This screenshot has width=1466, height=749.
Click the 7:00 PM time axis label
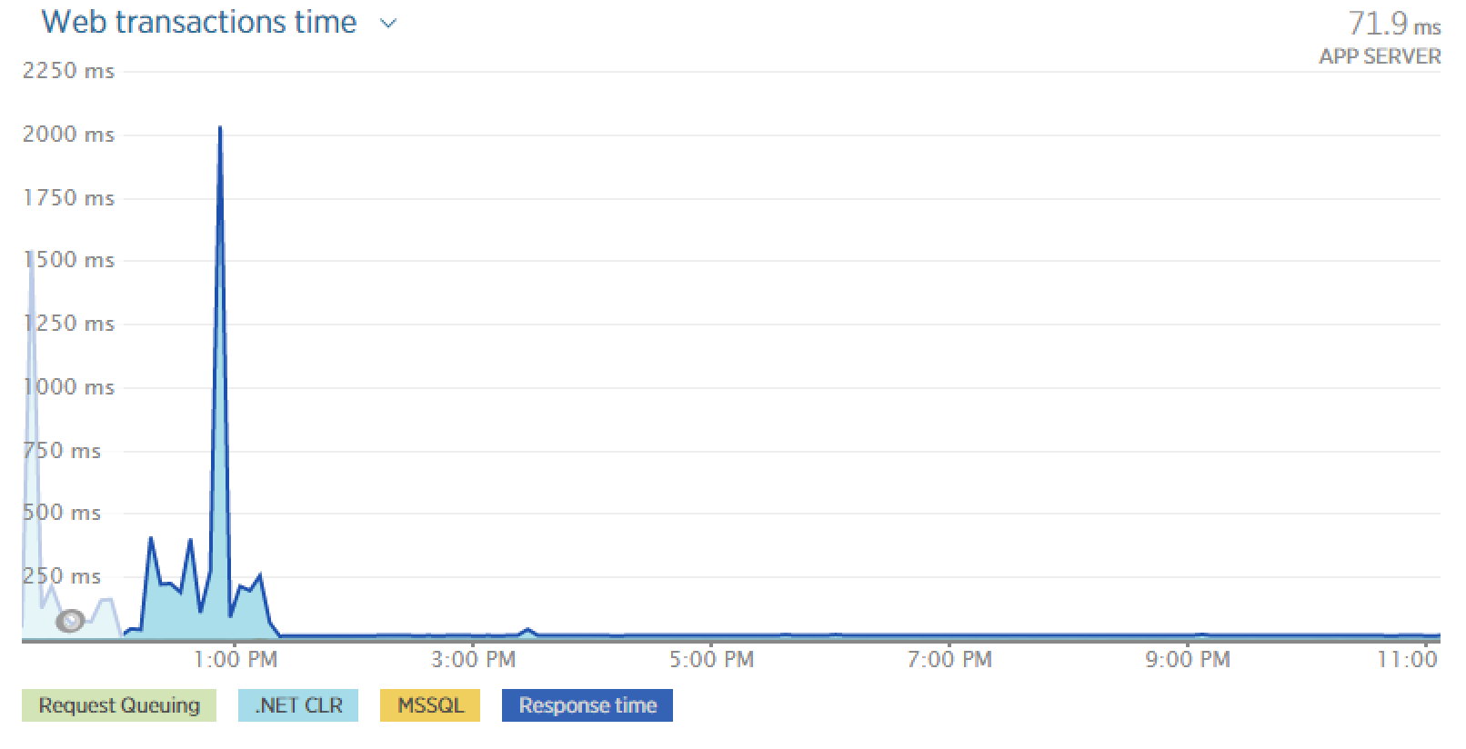tap(949, 659)
